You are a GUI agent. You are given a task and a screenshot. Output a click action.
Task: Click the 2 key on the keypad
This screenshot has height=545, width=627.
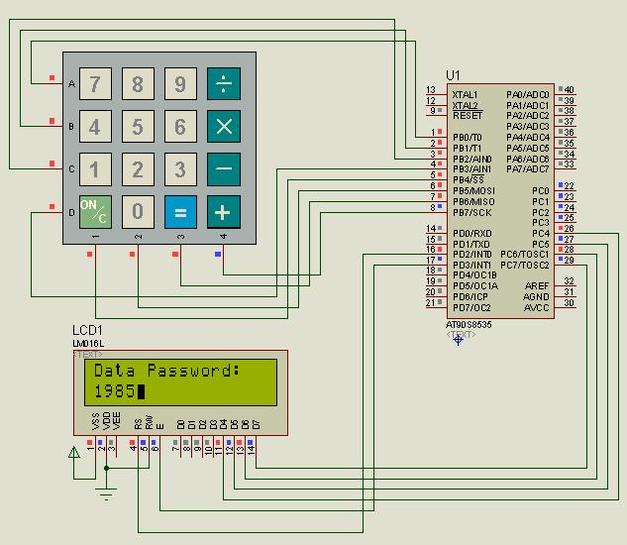point(138,169)
